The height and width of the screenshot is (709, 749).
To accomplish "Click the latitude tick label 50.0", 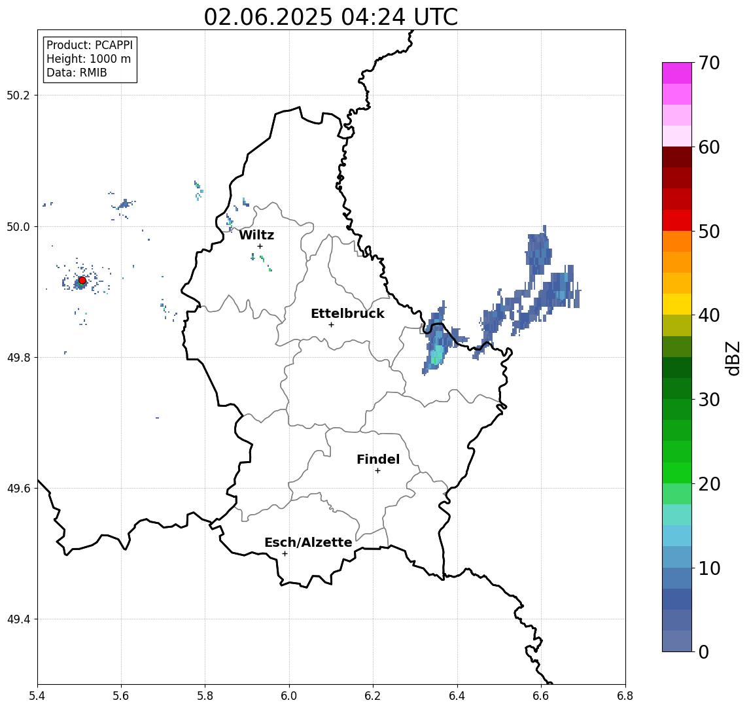I will (x=18, y=226).
